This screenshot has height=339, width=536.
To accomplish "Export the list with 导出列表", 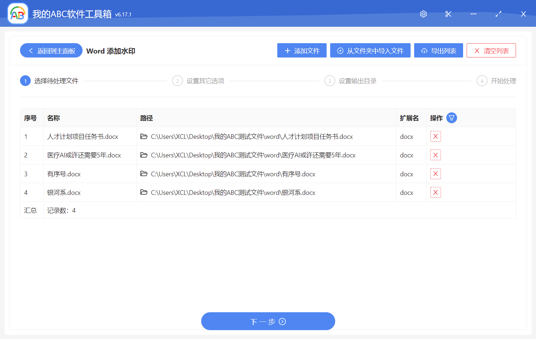I will click(438, 50).
